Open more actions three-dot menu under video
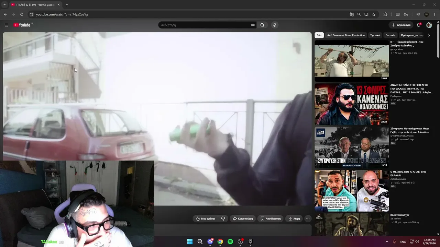The width and height of the screenshot is (440, 247). pyautogui.click(x=308, y=219)
